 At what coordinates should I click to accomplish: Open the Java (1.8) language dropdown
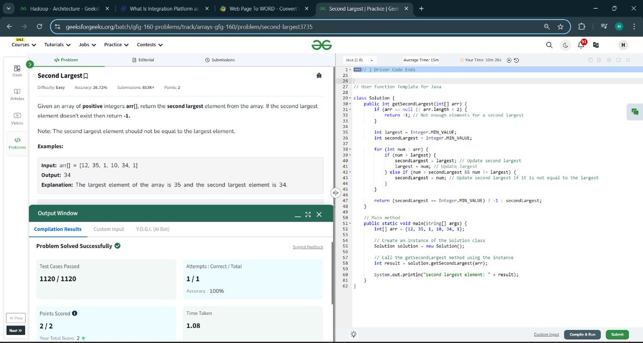click(x=359, y=60)
